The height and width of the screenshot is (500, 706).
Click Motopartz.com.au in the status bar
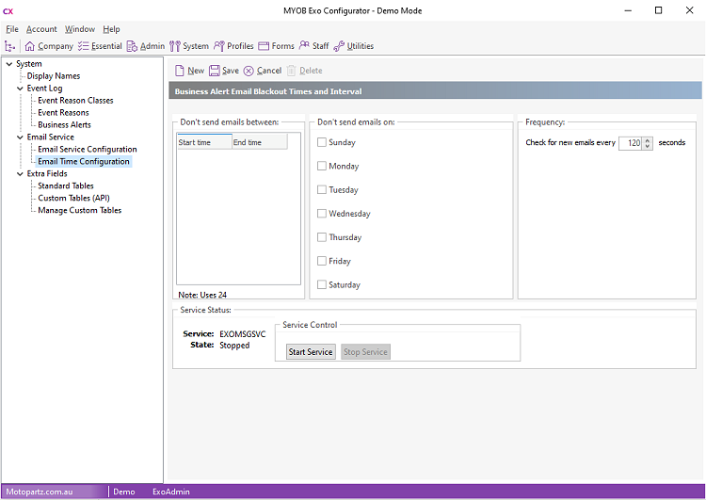[40, 492]
